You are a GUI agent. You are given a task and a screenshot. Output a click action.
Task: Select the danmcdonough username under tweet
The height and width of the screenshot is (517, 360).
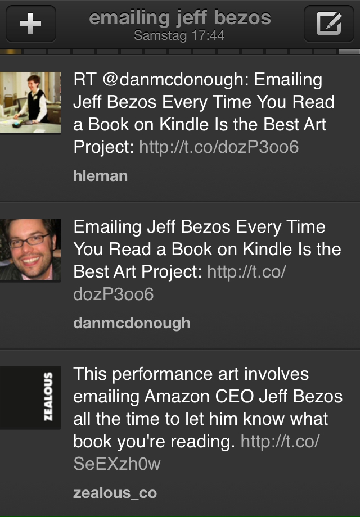click(x=132, y=323)
